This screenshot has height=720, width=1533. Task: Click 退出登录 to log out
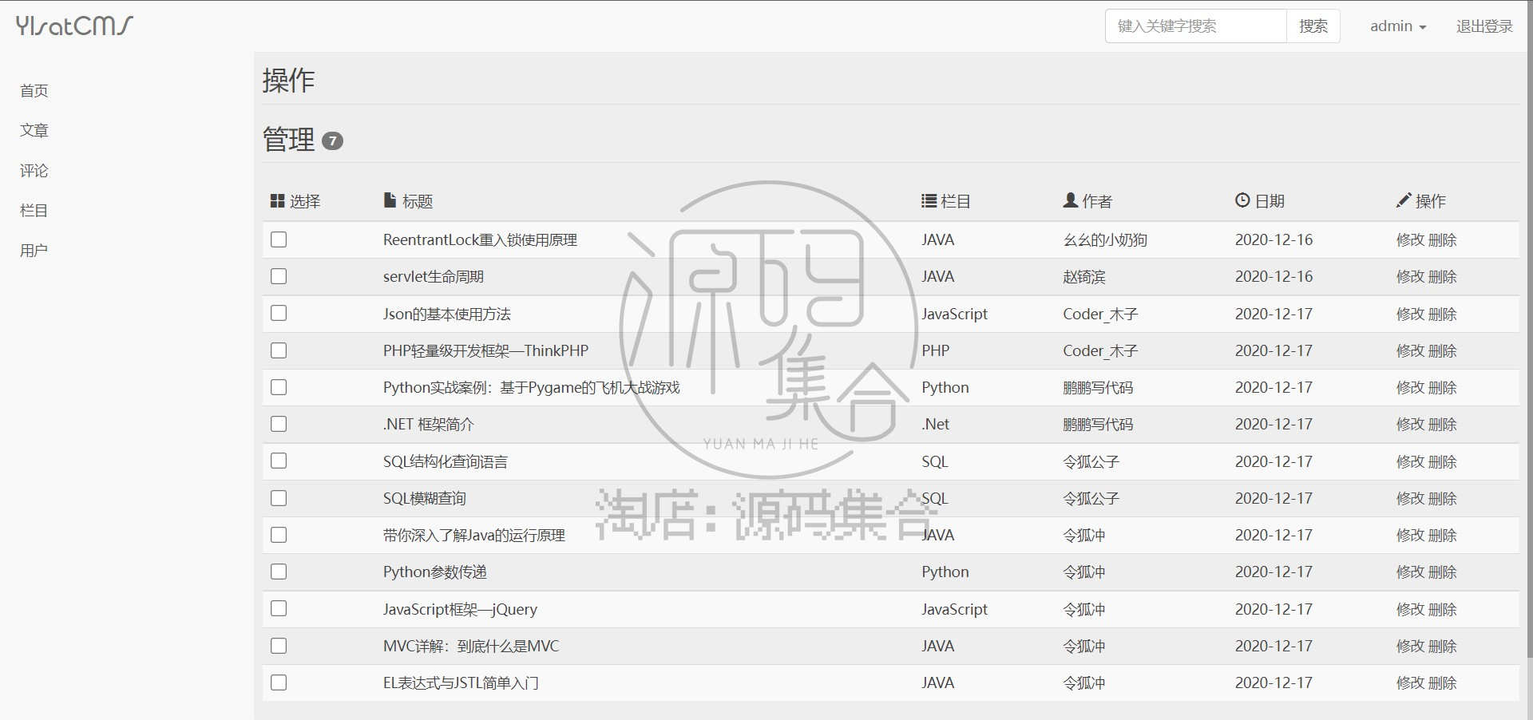(1484, 26)
